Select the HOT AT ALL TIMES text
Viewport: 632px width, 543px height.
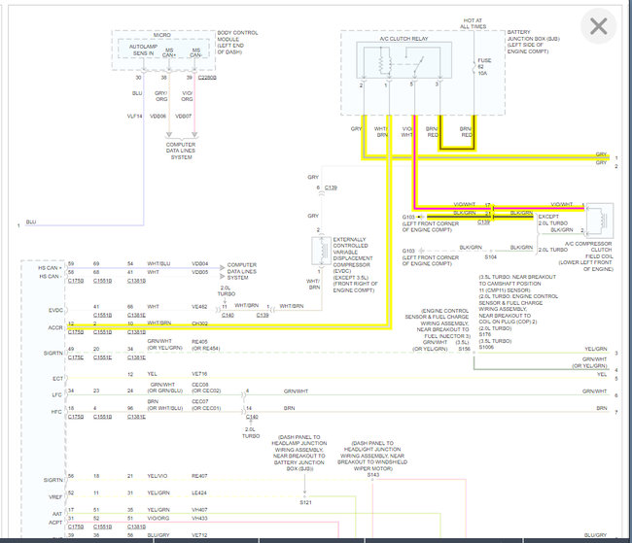click(473, 23)
